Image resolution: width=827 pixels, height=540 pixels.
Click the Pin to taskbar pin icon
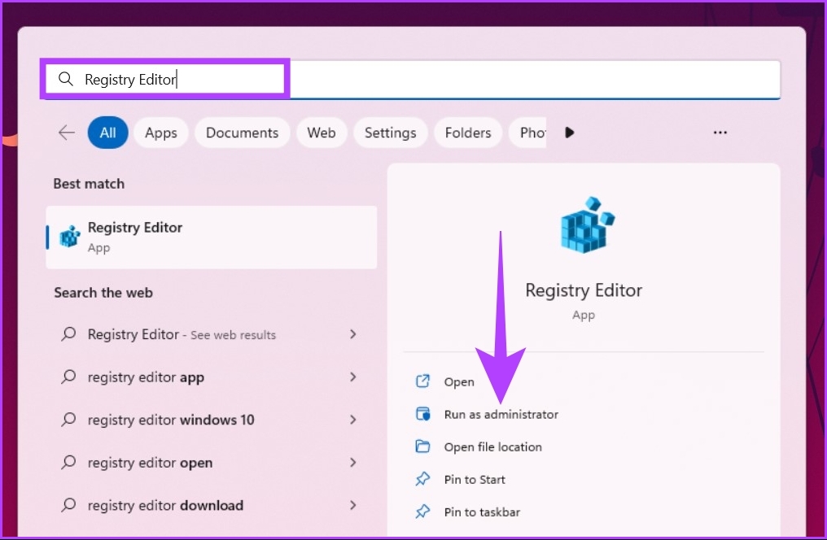pos(422,512)
